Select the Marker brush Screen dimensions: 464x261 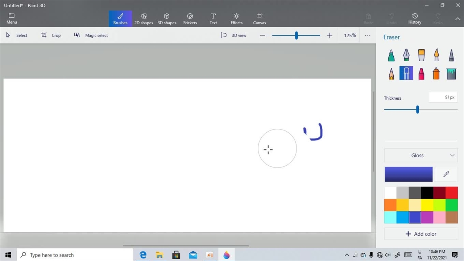pyautogui.click(x=391, y=55)
